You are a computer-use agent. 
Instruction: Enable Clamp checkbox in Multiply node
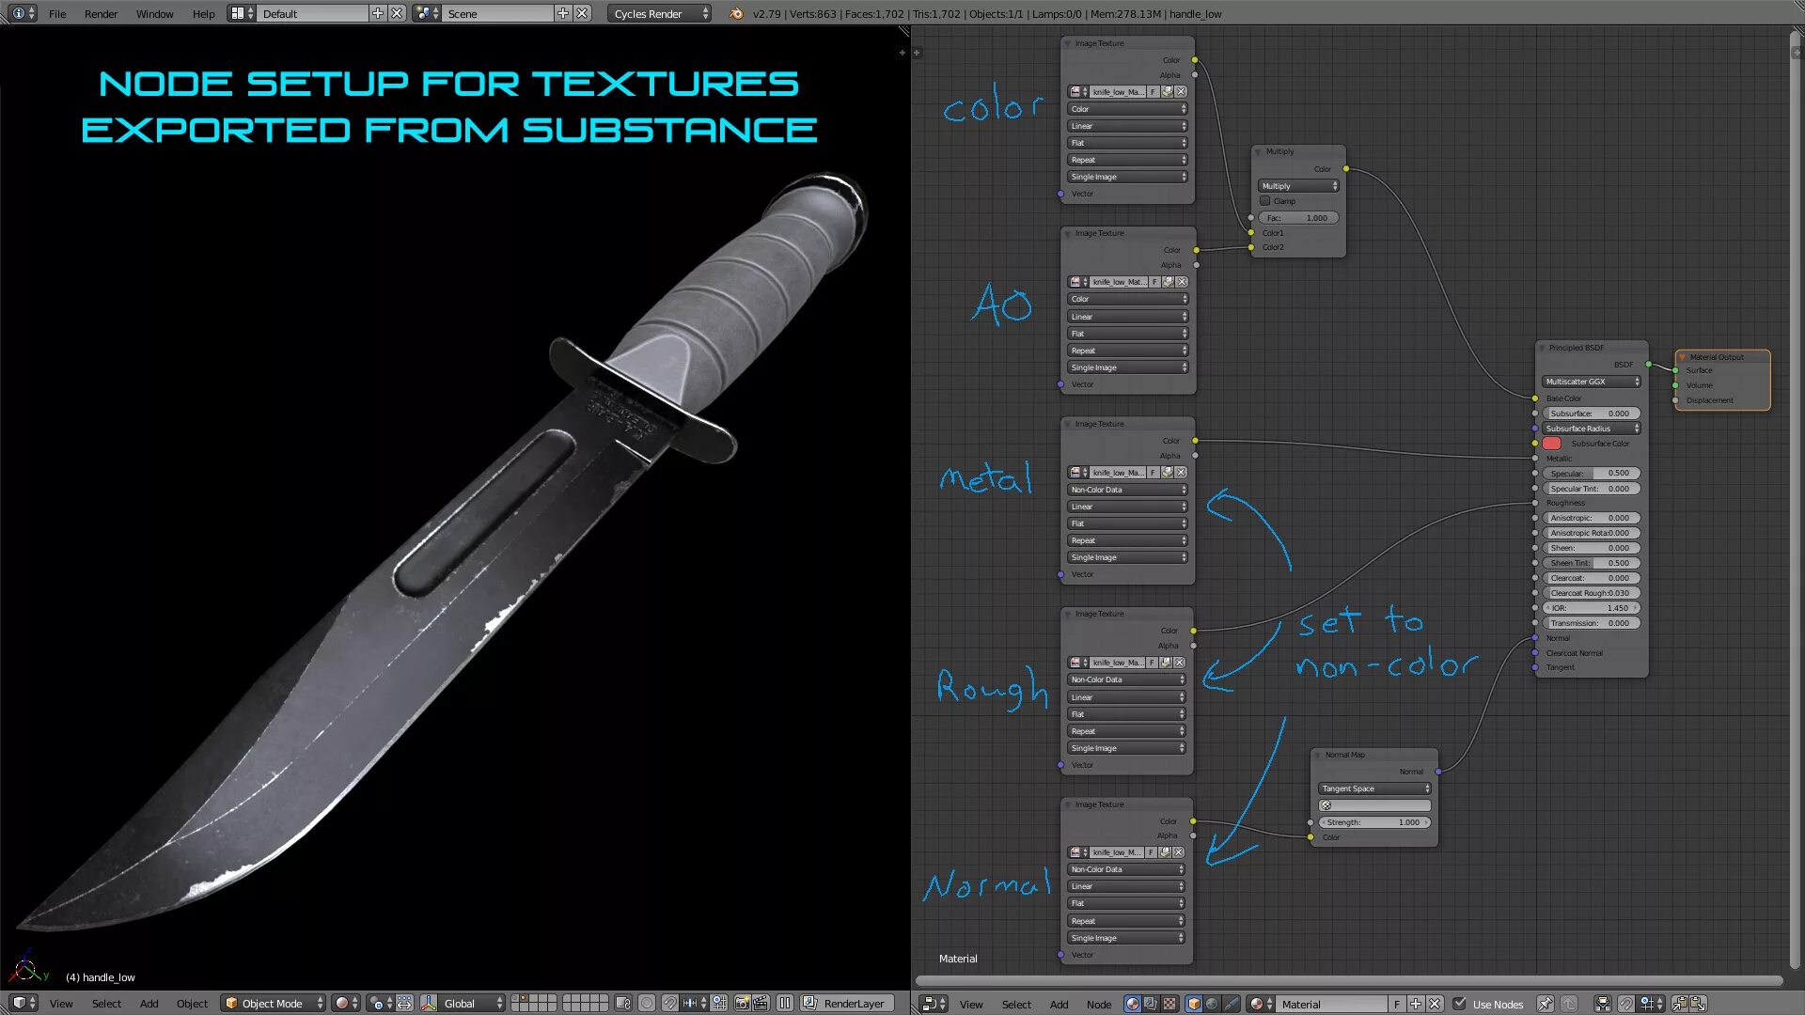1265,201
